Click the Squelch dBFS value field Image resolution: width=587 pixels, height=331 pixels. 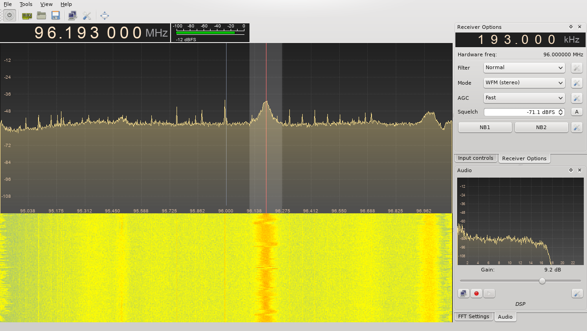(523, 112)
